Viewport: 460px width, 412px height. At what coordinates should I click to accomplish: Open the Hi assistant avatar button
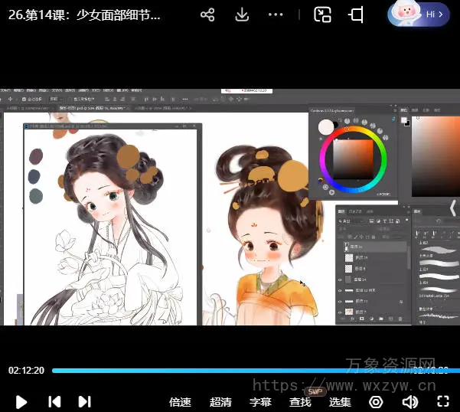[x=419, y=15]
